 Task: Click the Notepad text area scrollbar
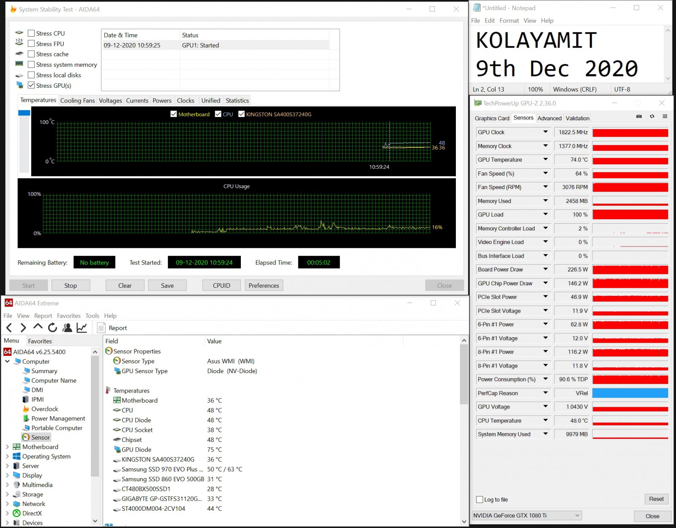[668, 54]
